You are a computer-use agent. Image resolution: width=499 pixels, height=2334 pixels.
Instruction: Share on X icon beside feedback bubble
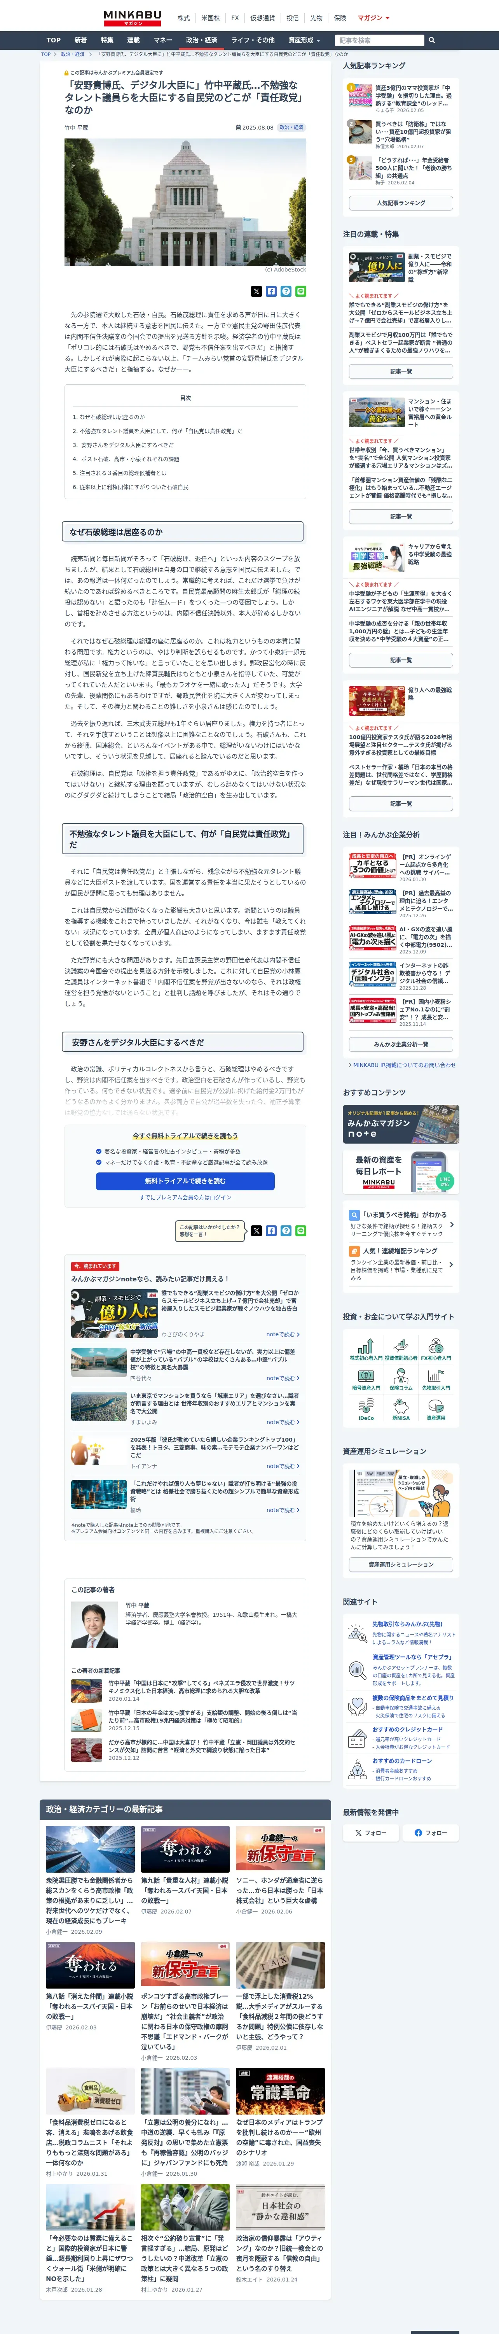(x=256, y=1230)
